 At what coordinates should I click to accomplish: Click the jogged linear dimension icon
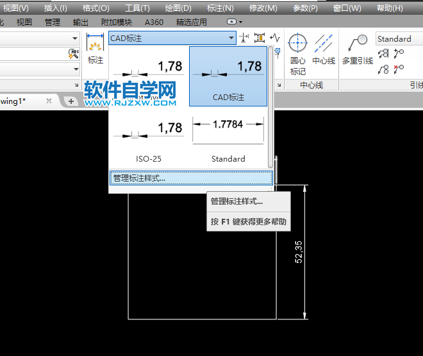point(275,38)
